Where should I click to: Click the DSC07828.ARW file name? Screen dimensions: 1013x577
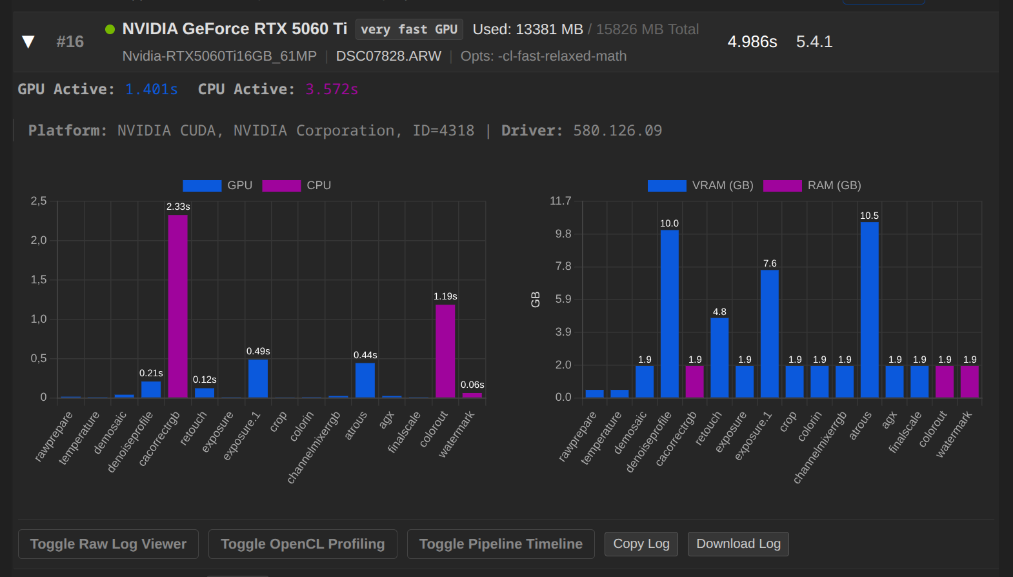pos(388,56)
